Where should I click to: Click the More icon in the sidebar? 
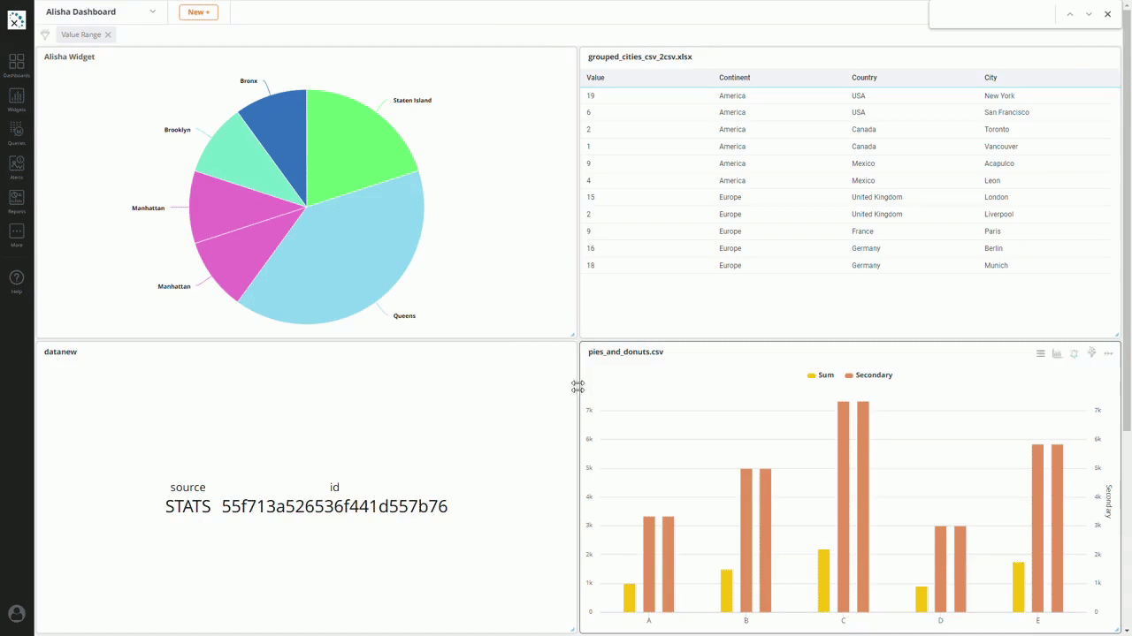coord(17,232)
